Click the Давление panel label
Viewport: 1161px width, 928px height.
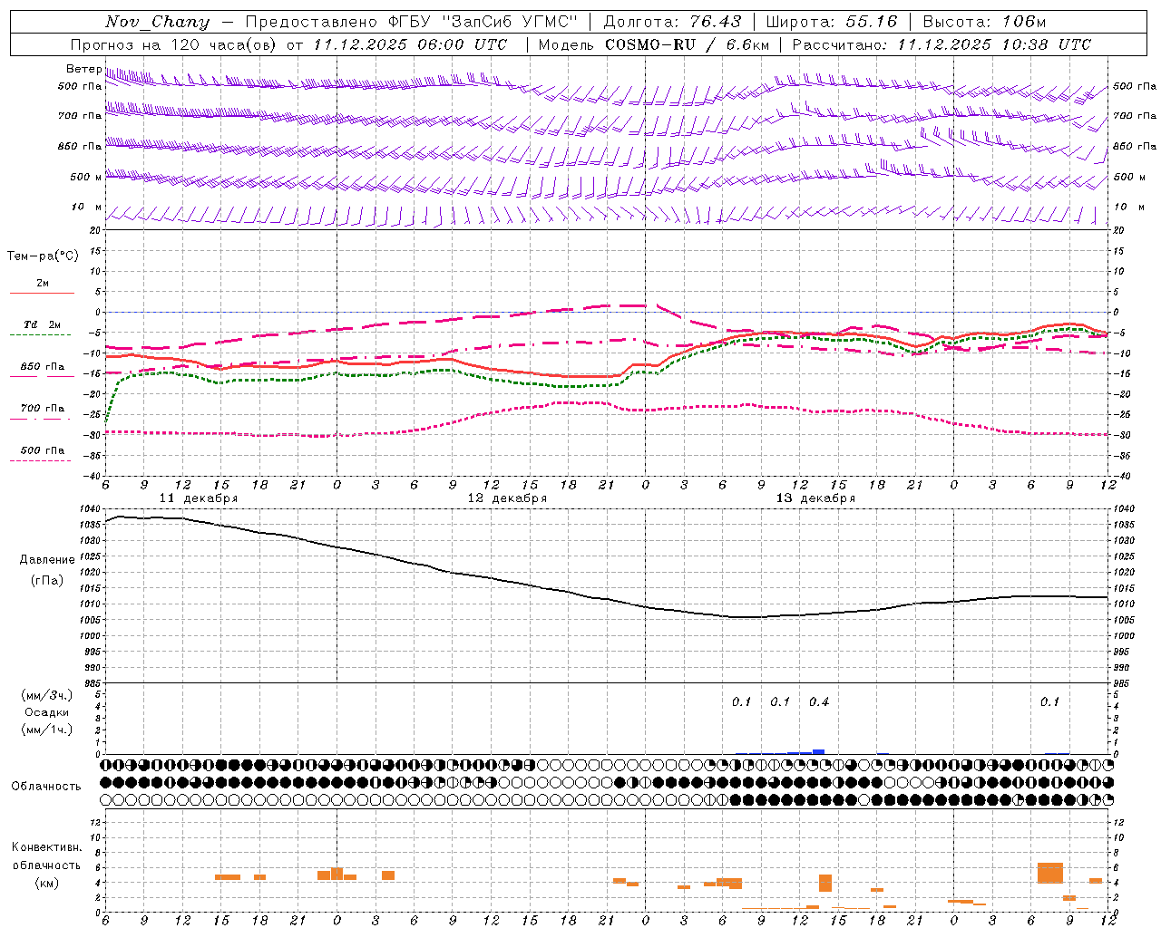pos(47,560)
